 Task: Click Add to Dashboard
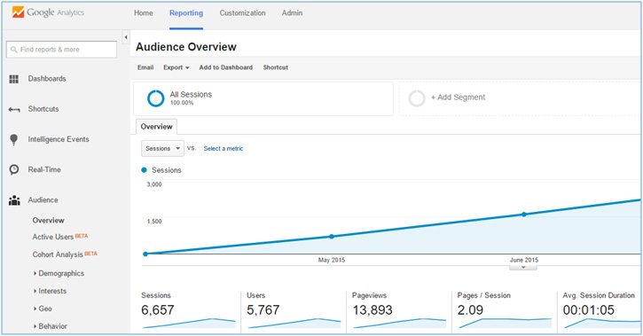tap(226, 67)
